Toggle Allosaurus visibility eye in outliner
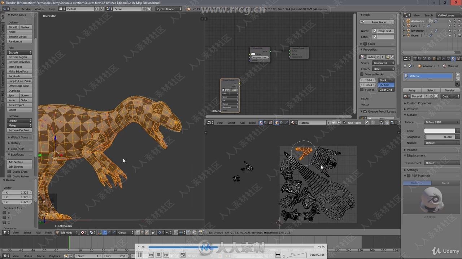Viewport: 462px width, 259px height. [450, 21]
